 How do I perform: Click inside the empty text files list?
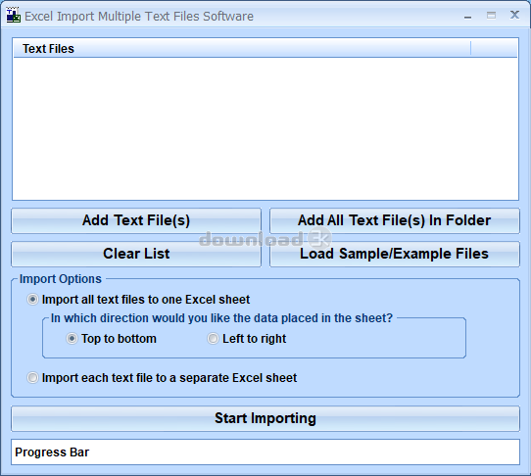coord(265,128)
